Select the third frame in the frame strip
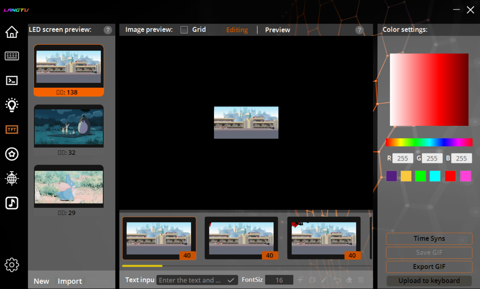 pos(324,238)
